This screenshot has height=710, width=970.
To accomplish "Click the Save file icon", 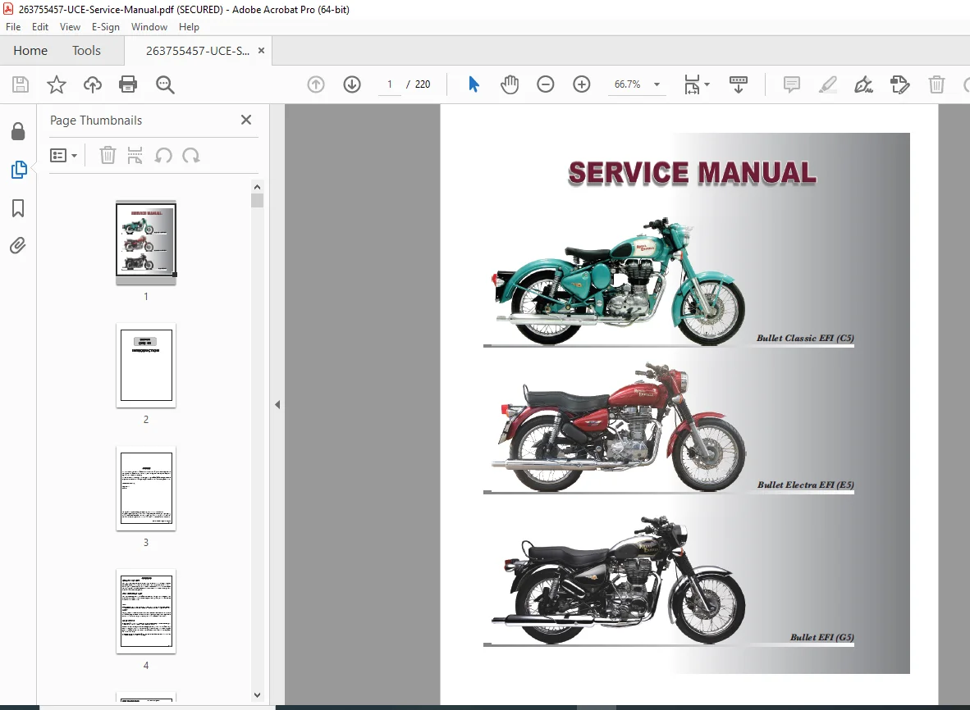I will pos(21,84).
